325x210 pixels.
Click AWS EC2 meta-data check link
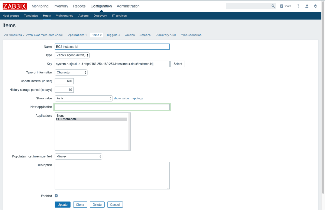(x=44, y=35)
